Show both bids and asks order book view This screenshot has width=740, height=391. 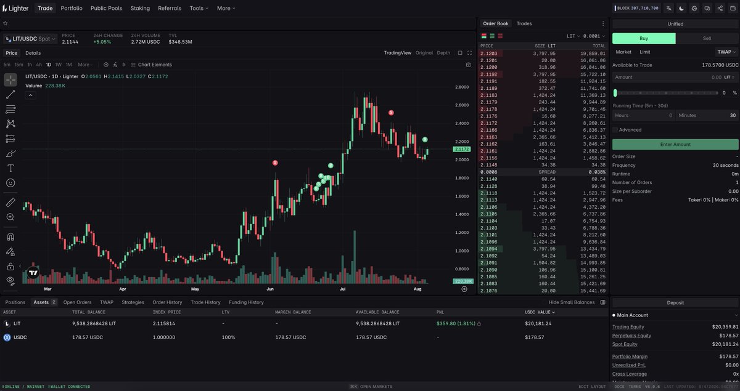[484, 36]
